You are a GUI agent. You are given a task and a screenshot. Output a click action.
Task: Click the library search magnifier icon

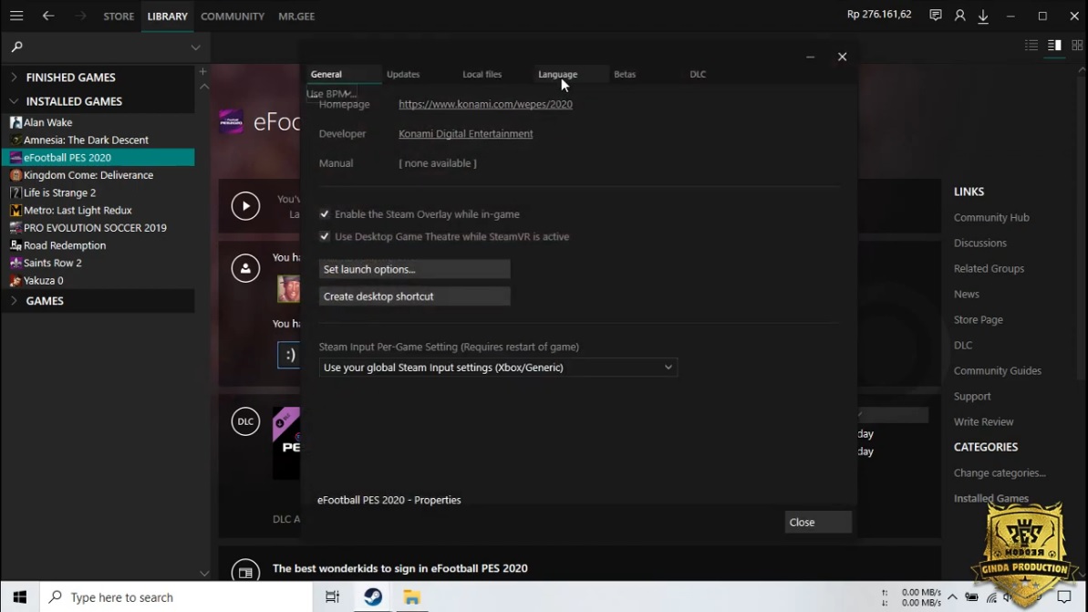point(17,47)
